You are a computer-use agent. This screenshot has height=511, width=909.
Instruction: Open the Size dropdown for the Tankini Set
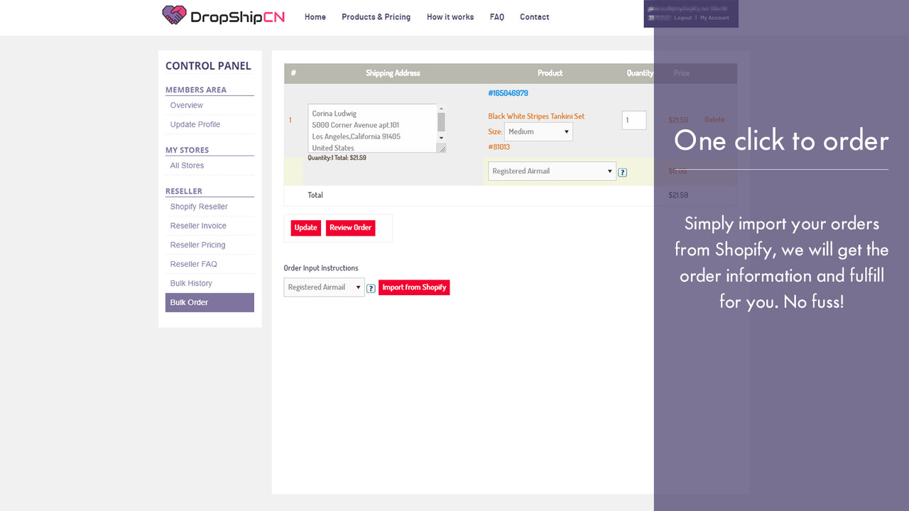(538, 131)
